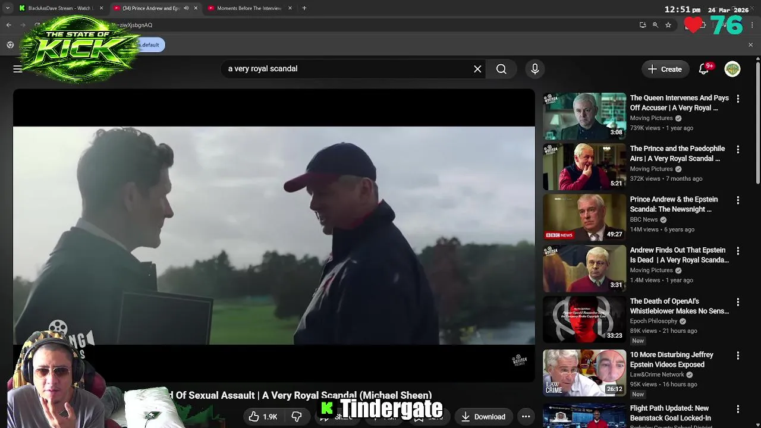Like the video with thumbs up

click(254, 417)
